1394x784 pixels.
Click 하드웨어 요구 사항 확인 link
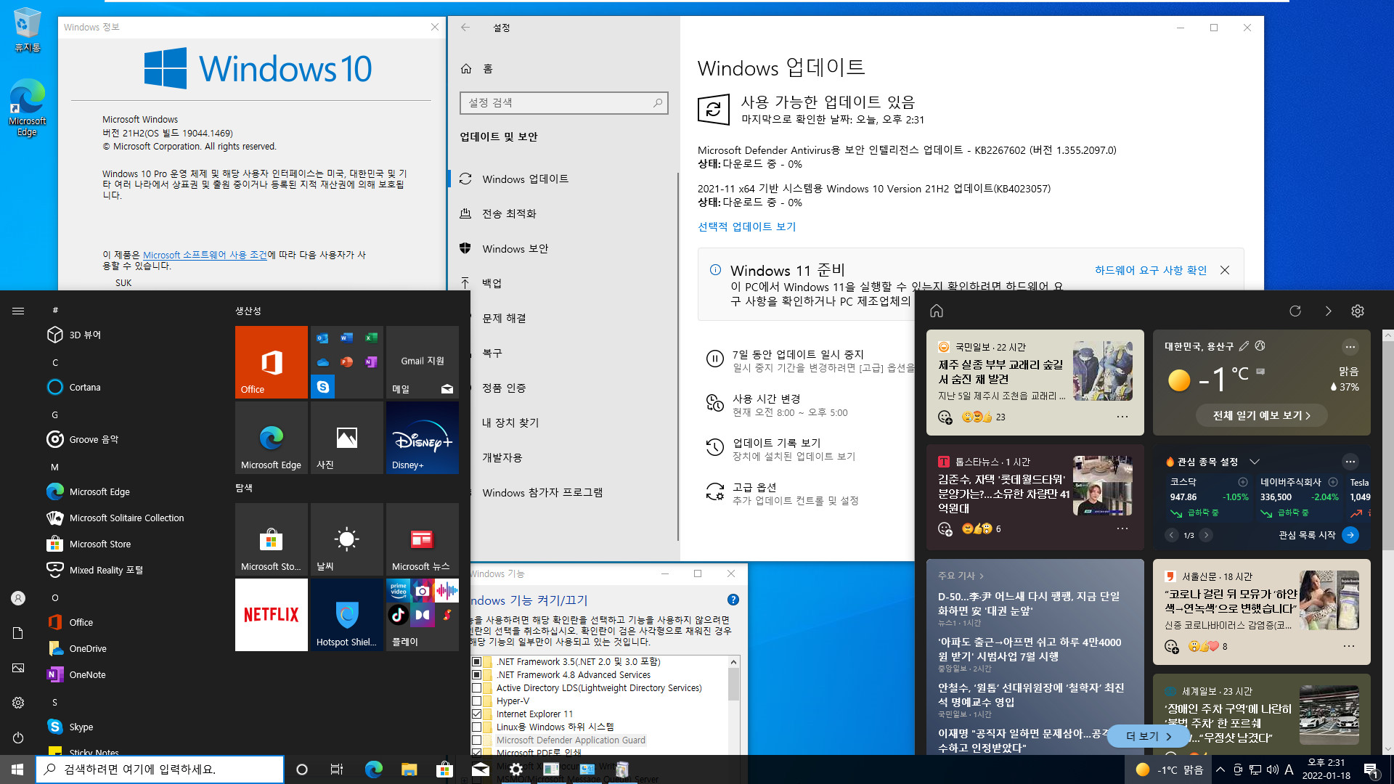pyautogui.click(x=1151, y=270)
